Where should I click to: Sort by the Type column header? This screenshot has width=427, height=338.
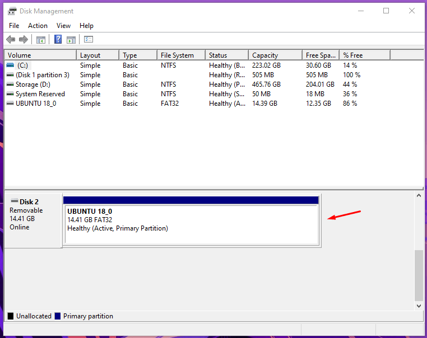[x=138, y=55]
